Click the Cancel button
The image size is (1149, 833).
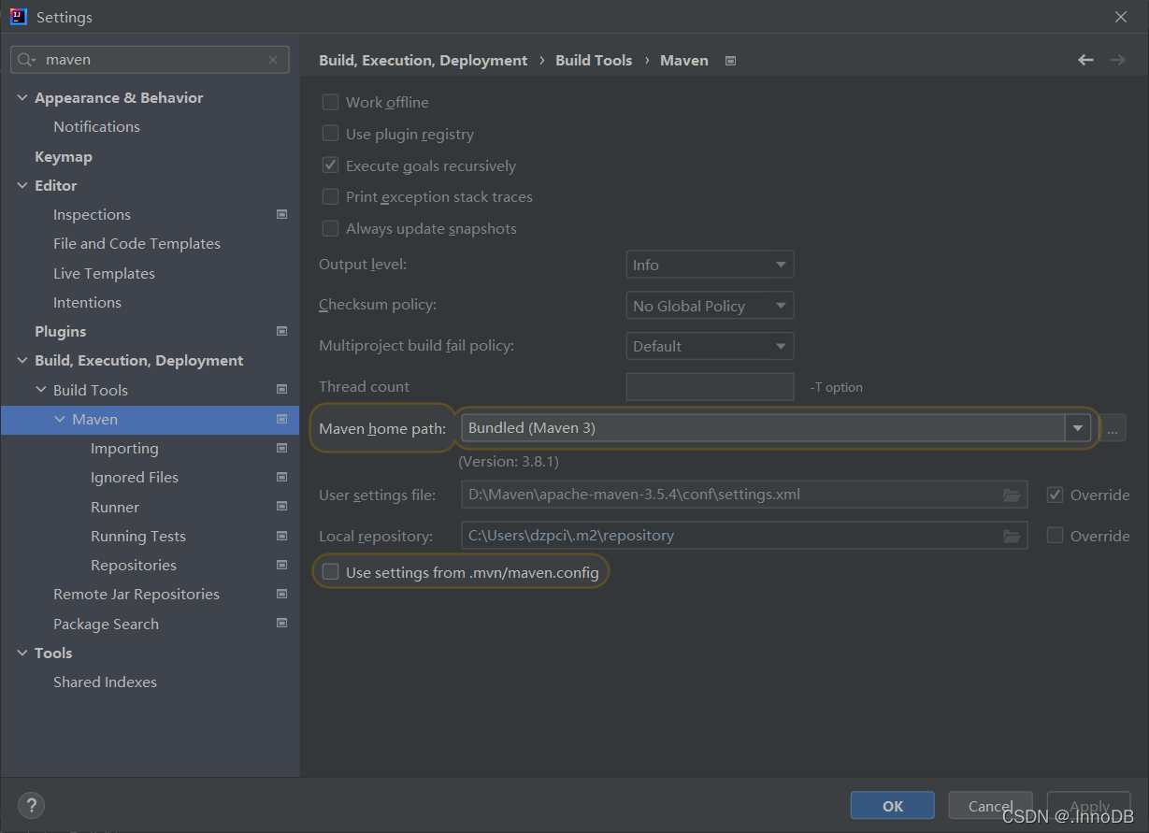click(991, 805)
